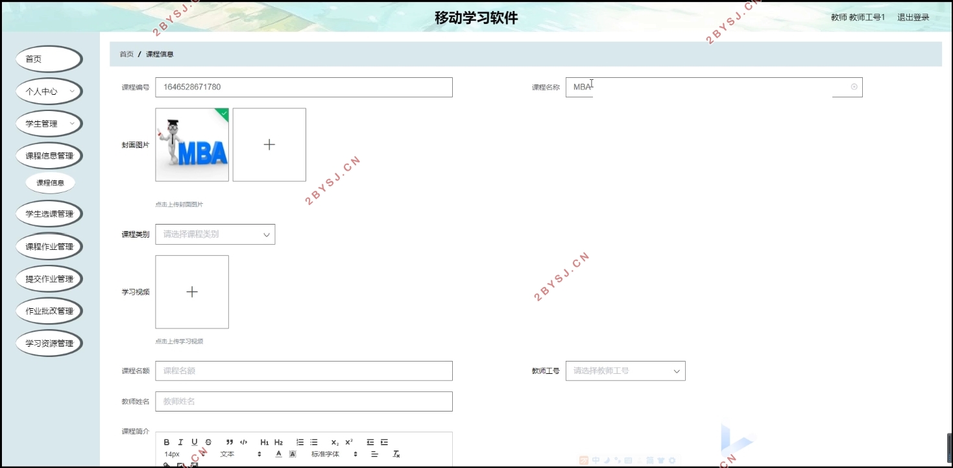953x468 pixels.
Task: Toggle italic formatting in the editor
Action: (x=180, y=442)
